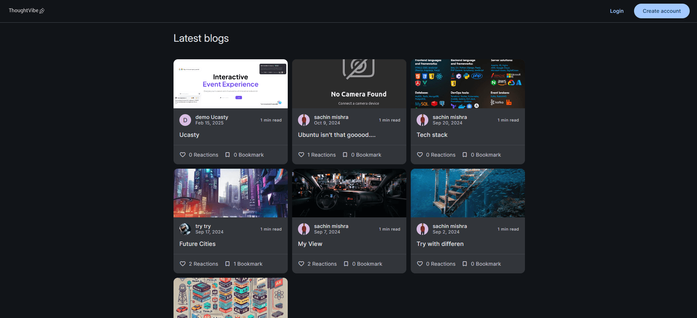697x318 pixels.
Task: Click the Oct 9, 2024 date
Action: tap(327, 123)
